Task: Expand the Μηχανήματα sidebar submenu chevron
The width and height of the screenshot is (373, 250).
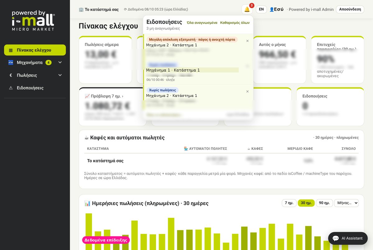Action: point(60,62)
